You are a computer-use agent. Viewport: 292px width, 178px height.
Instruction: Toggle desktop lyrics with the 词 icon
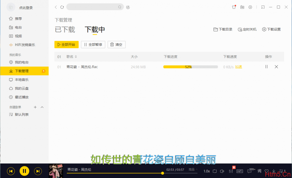(x=259, y=171)
